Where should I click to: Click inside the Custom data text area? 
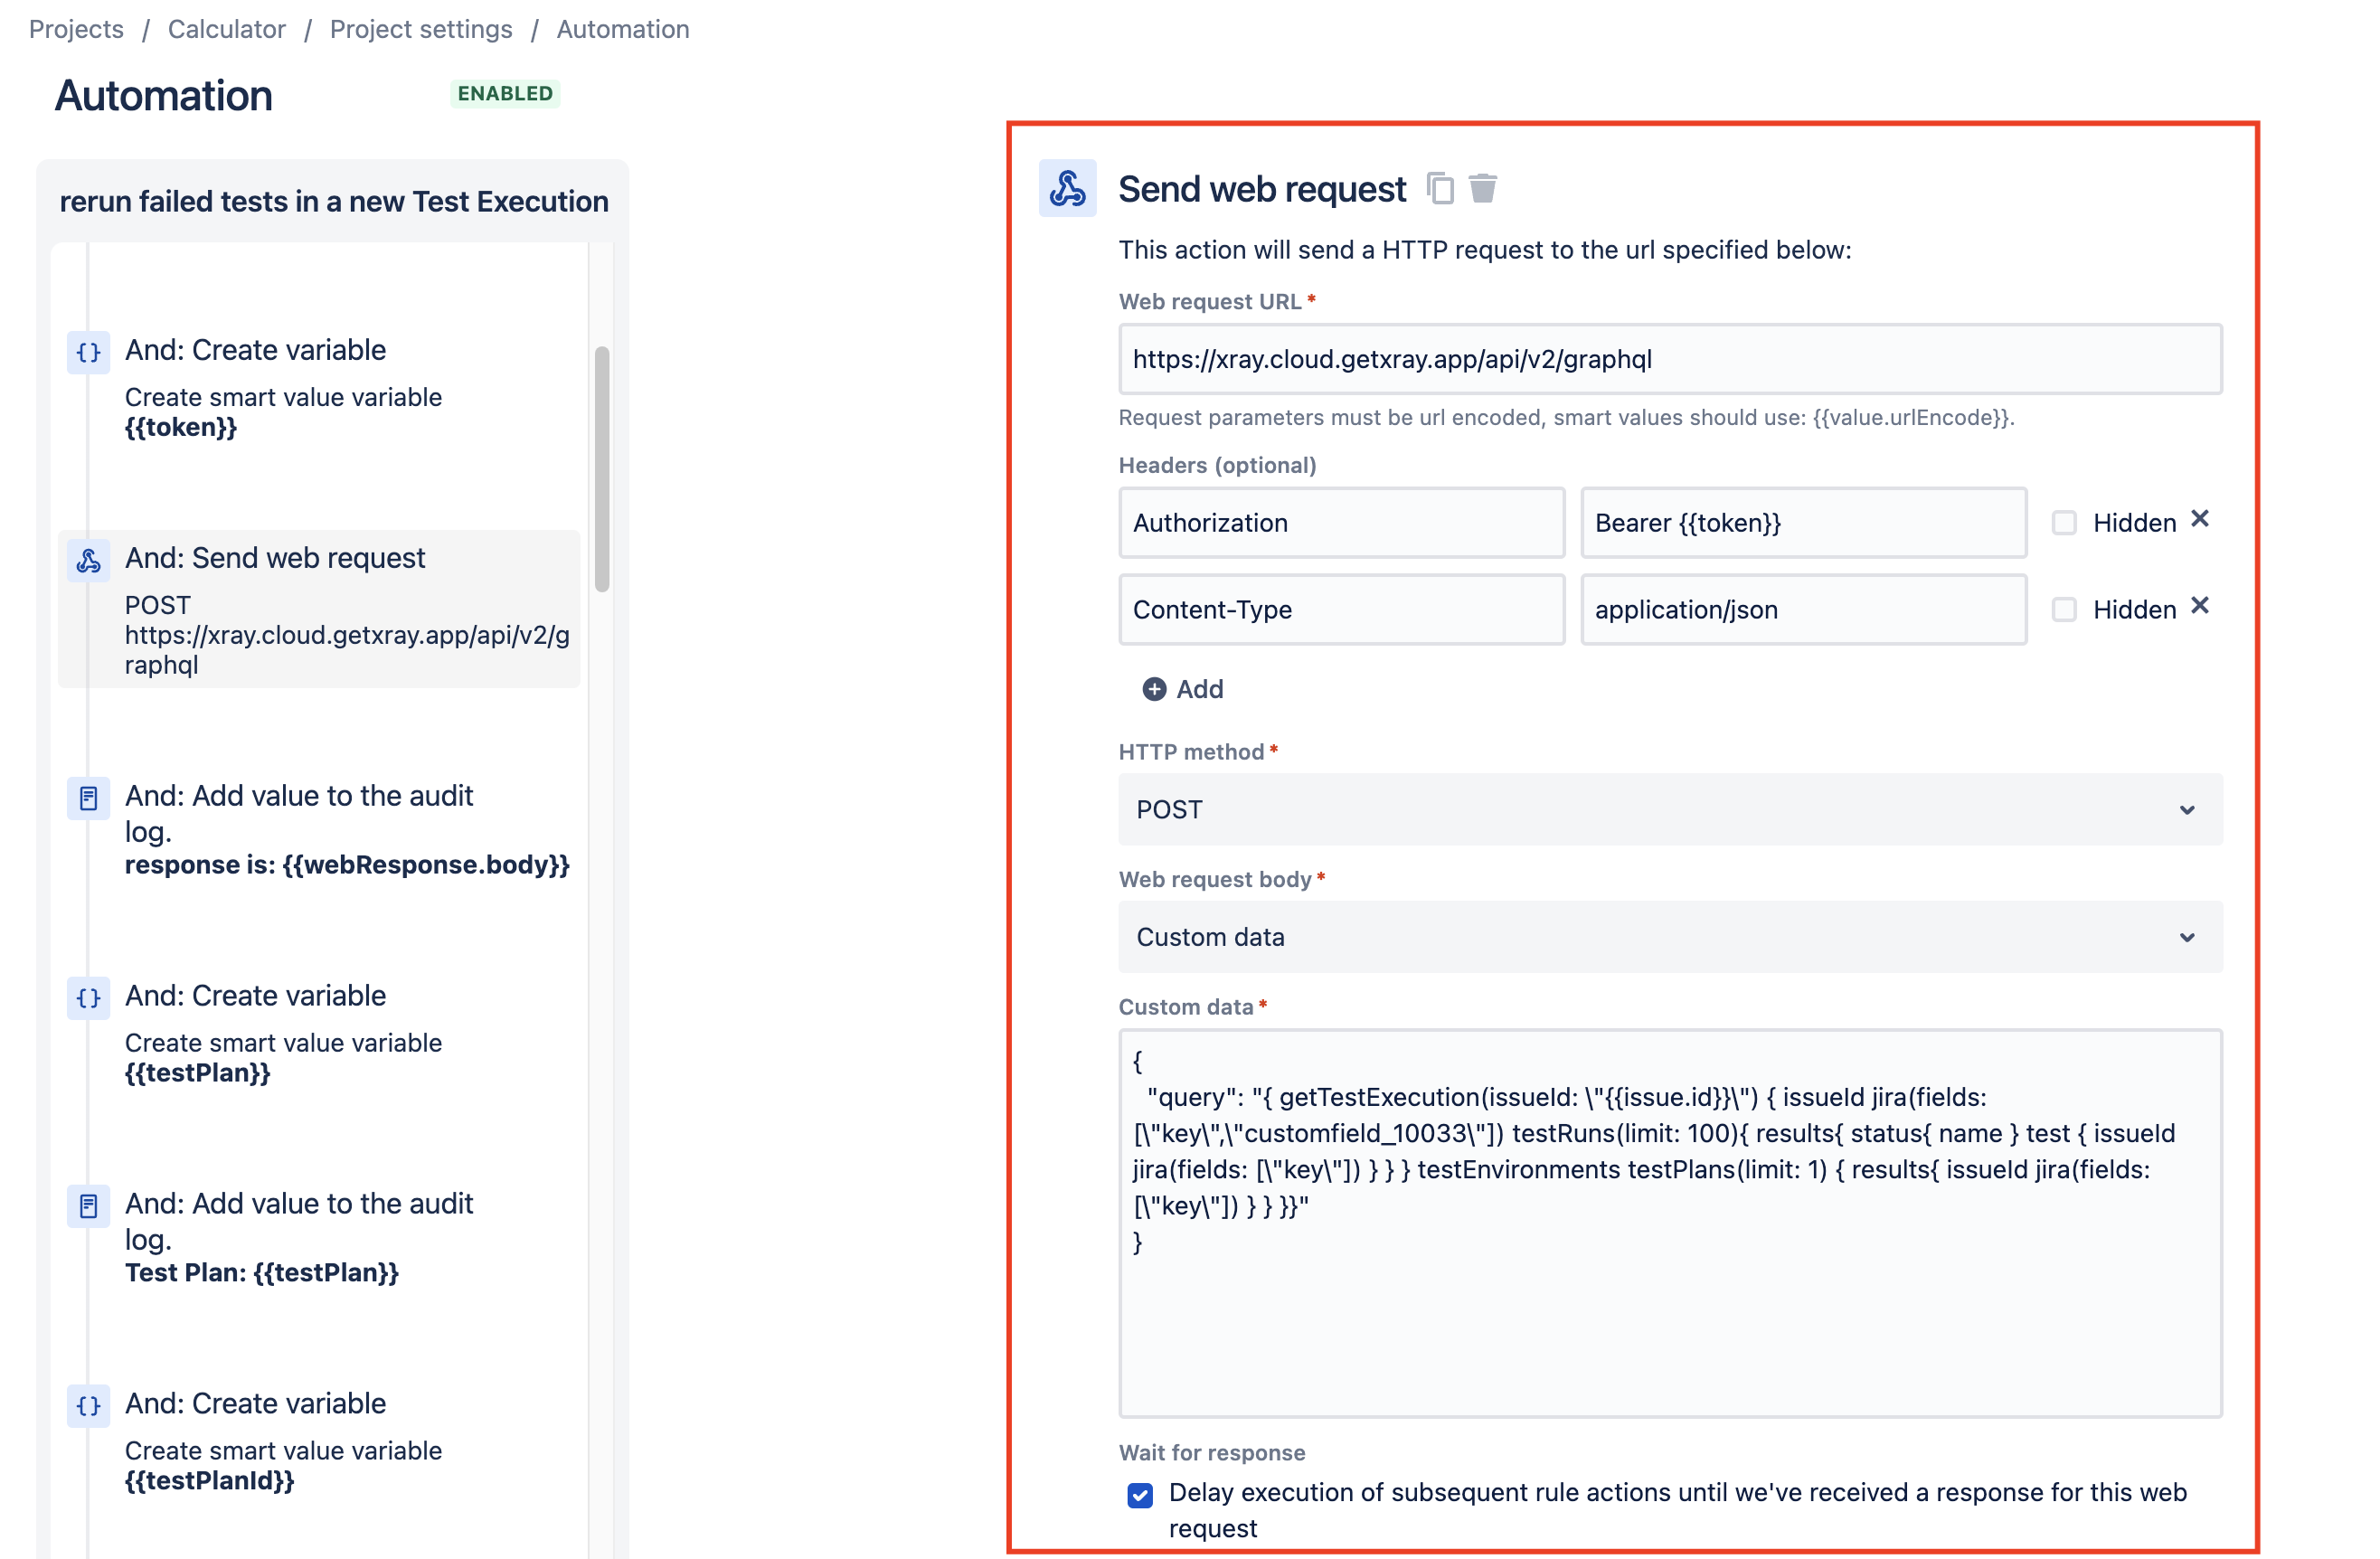pyautogui.click(x=1670, y=1224)
